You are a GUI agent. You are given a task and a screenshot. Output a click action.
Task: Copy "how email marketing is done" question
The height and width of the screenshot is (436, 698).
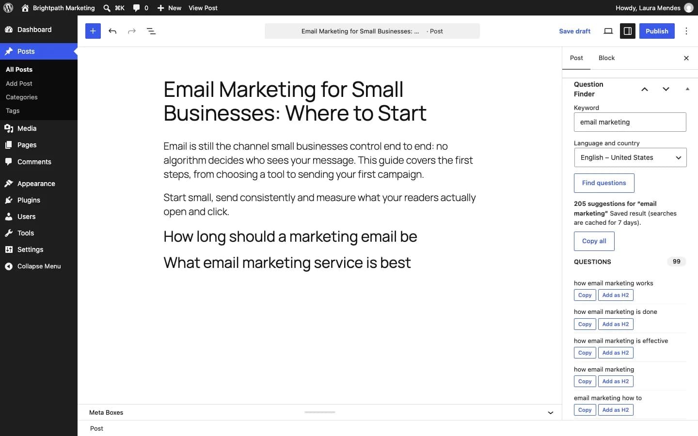coord(585,324)
